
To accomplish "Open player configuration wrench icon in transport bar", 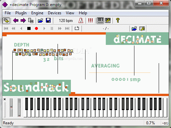I will [x=142, y=29].
